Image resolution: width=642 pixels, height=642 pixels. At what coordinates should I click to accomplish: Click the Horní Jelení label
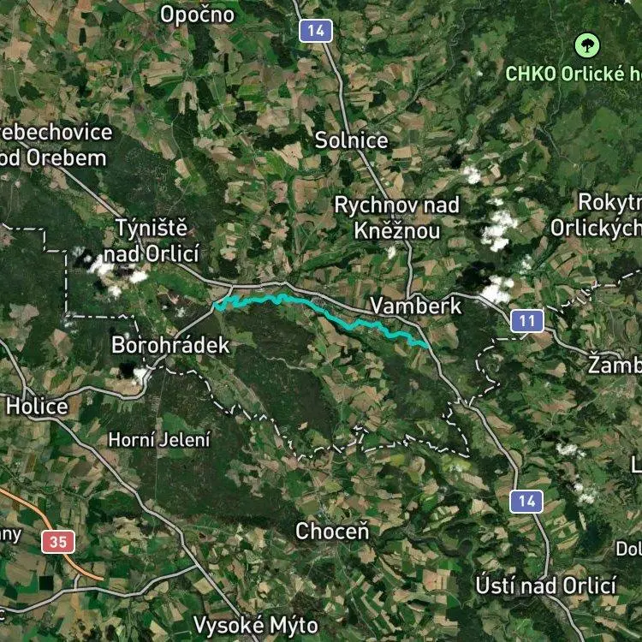[x=159, y=440]
